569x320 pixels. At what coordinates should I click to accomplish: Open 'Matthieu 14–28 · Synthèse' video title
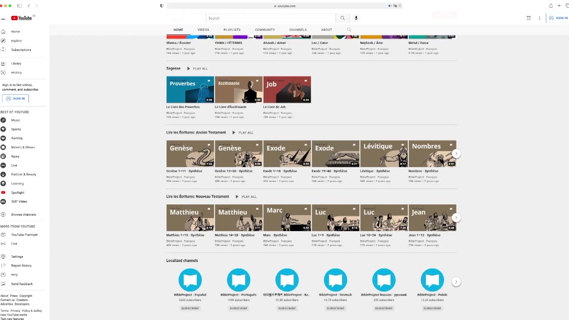[235, 235]
